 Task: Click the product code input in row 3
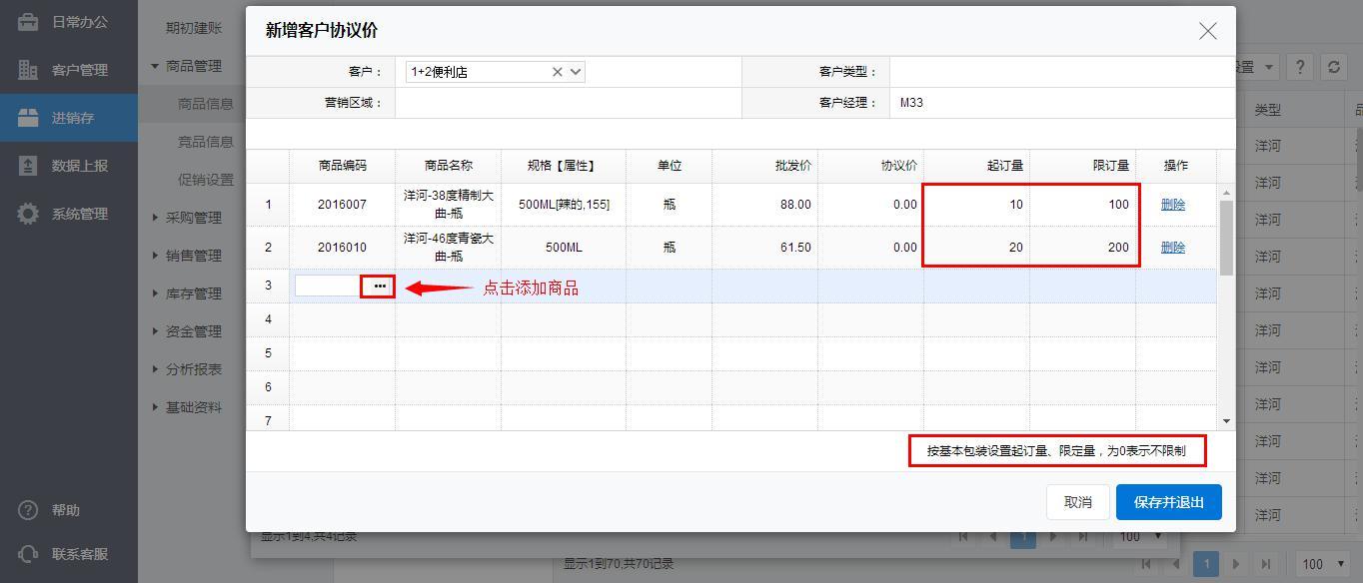329,287
